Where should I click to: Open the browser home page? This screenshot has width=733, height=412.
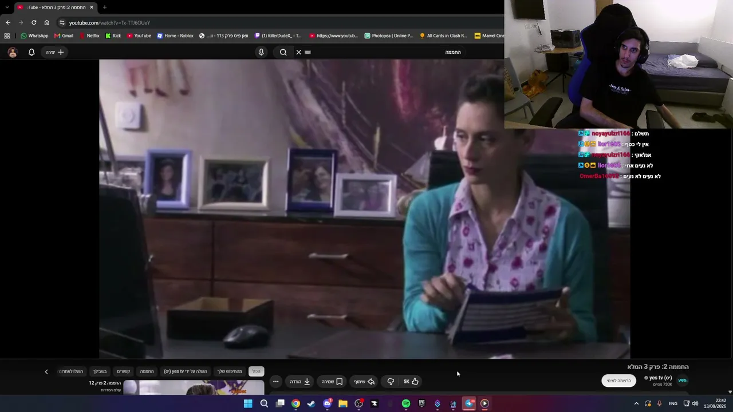coord(47,22)
